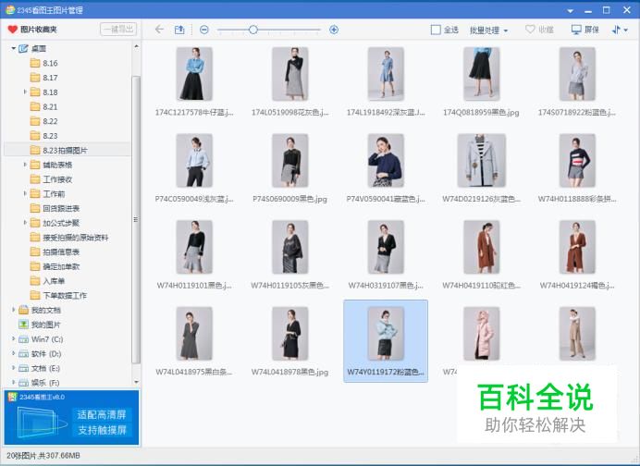The image size is (640, 466).
Task: Collapse the 桌面 tree node
Action: click(x=14, y=49)
